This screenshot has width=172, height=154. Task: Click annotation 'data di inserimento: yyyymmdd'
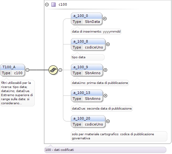pos(96,32)
